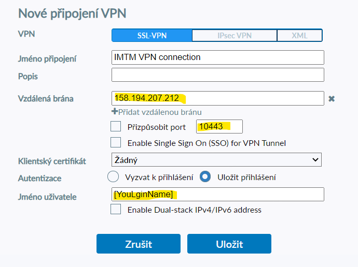Select the IPsec VPN tab
358x267 pixels.
234,35
